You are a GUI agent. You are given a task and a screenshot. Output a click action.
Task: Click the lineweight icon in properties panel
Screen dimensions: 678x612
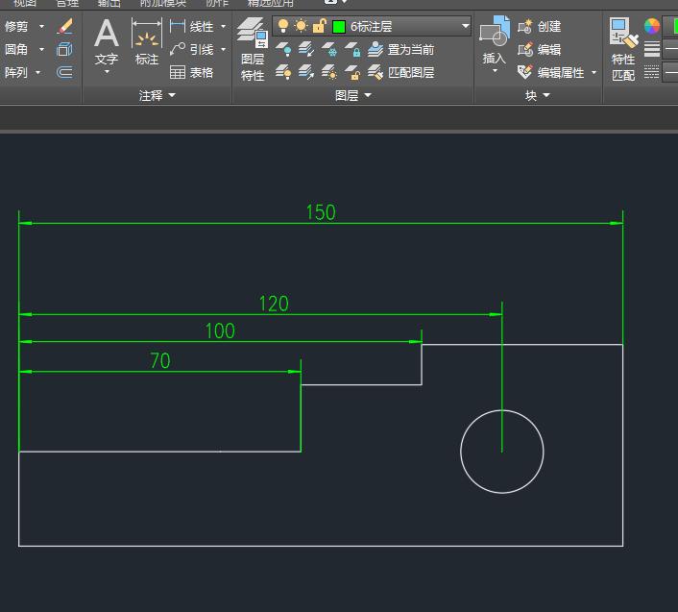click(x=652, y=49)
